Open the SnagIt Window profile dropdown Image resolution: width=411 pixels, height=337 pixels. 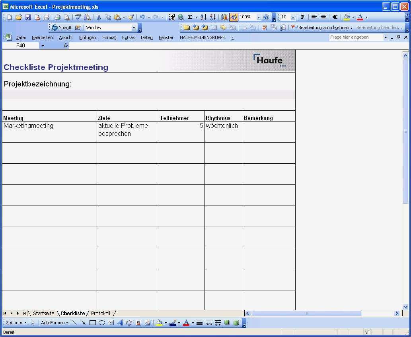133,27
